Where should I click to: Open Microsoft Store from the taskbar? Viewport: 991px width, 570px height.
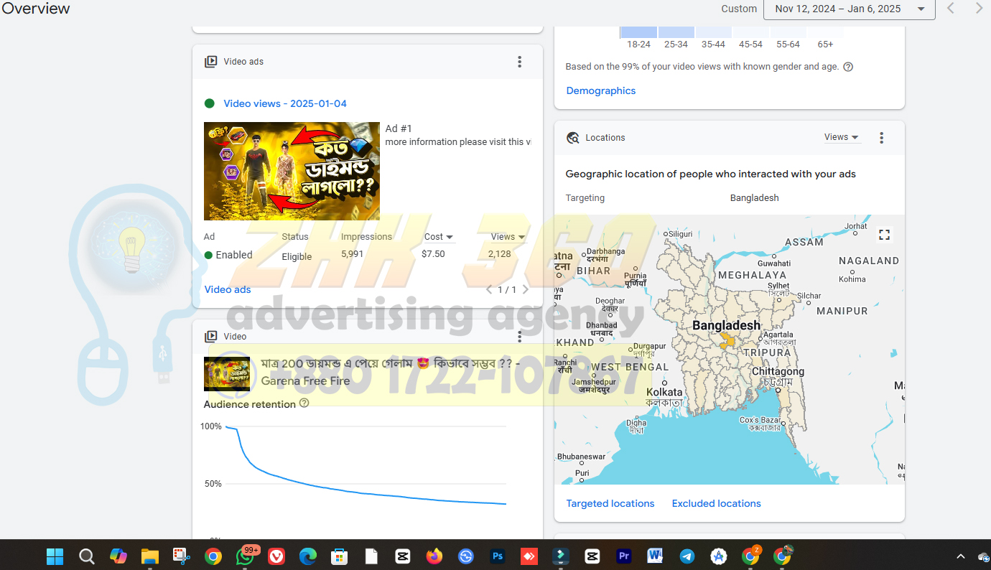(340, 556)
